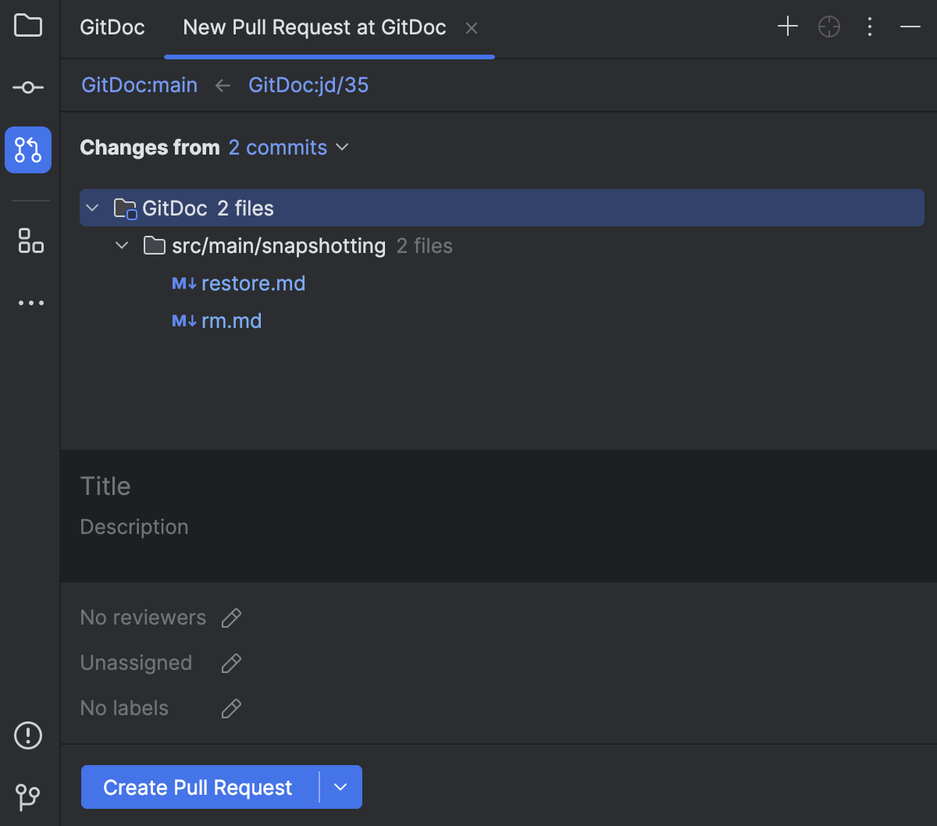Edit labels using the pencil icon
This screenshot has height=826, width=937.
[231, 708]
